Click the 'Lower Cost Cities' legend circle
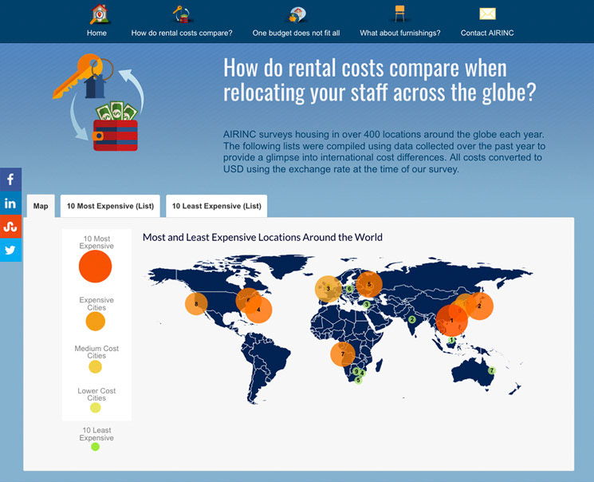The height and width of the screenshot is (482, 594). (x=96, y=408)
